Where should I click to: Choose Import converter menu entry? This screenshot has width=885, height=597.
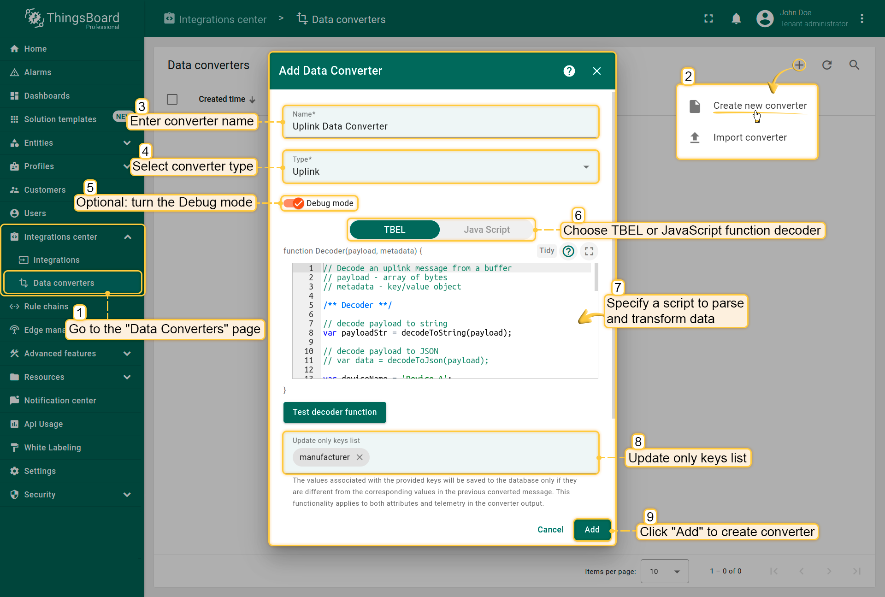pos(747,137)
